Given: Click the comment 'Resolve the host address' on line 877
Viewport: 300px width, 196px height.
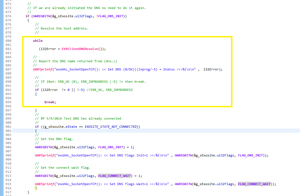Looking at the screenshot, I should (x=61, y=28).
